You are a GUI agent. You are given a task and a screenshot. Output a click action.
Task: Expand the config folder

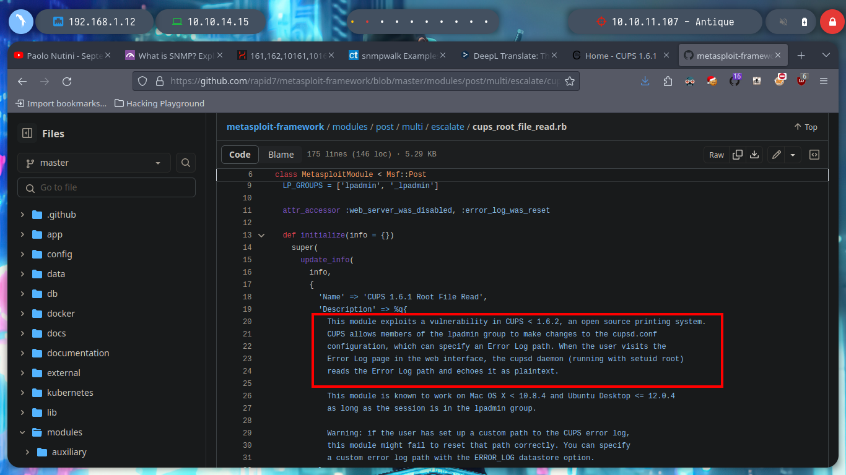pyautogui.click(x=22, y=254)
